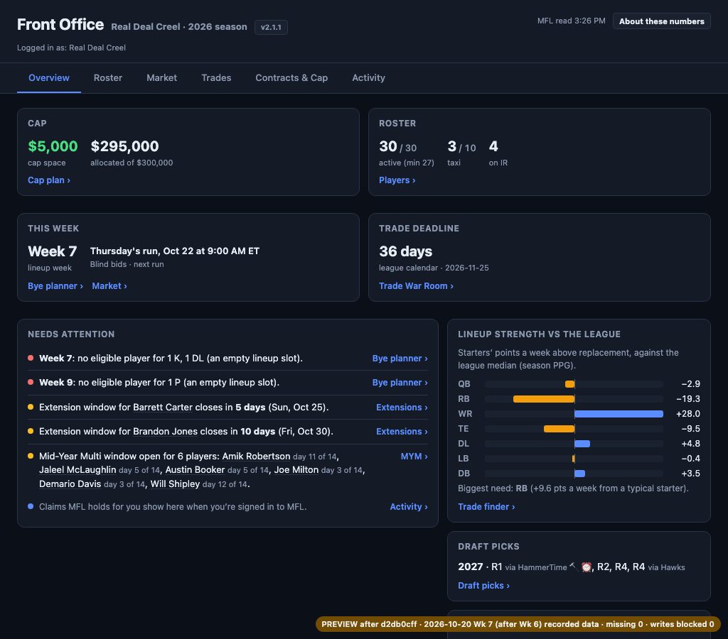Viewport: 728px width, 639px height.
Task: Open the Roster tab
Action: click(108, 78)
